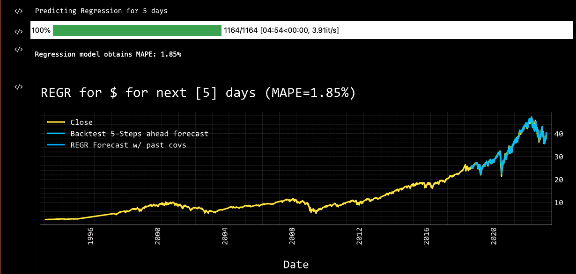Select the 'Predicting Regression for 5 days' text
Screen dimensions: 576x274
[x=101, y=11]
